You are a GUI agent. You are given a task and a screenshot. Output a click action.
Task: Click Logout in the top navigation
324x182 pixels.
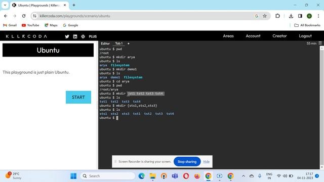pos(305,36)
